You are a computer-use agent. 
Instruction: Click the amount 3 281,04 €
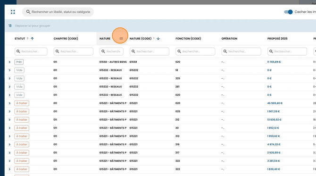(x=274, y=161)
